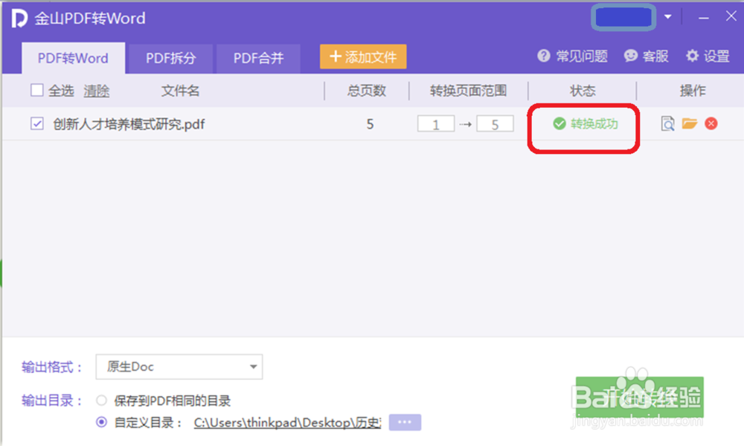The image size is (744, 446).
Task: Open 设置 gear settings
Action: pyautogui.click(x=708, y=56)
